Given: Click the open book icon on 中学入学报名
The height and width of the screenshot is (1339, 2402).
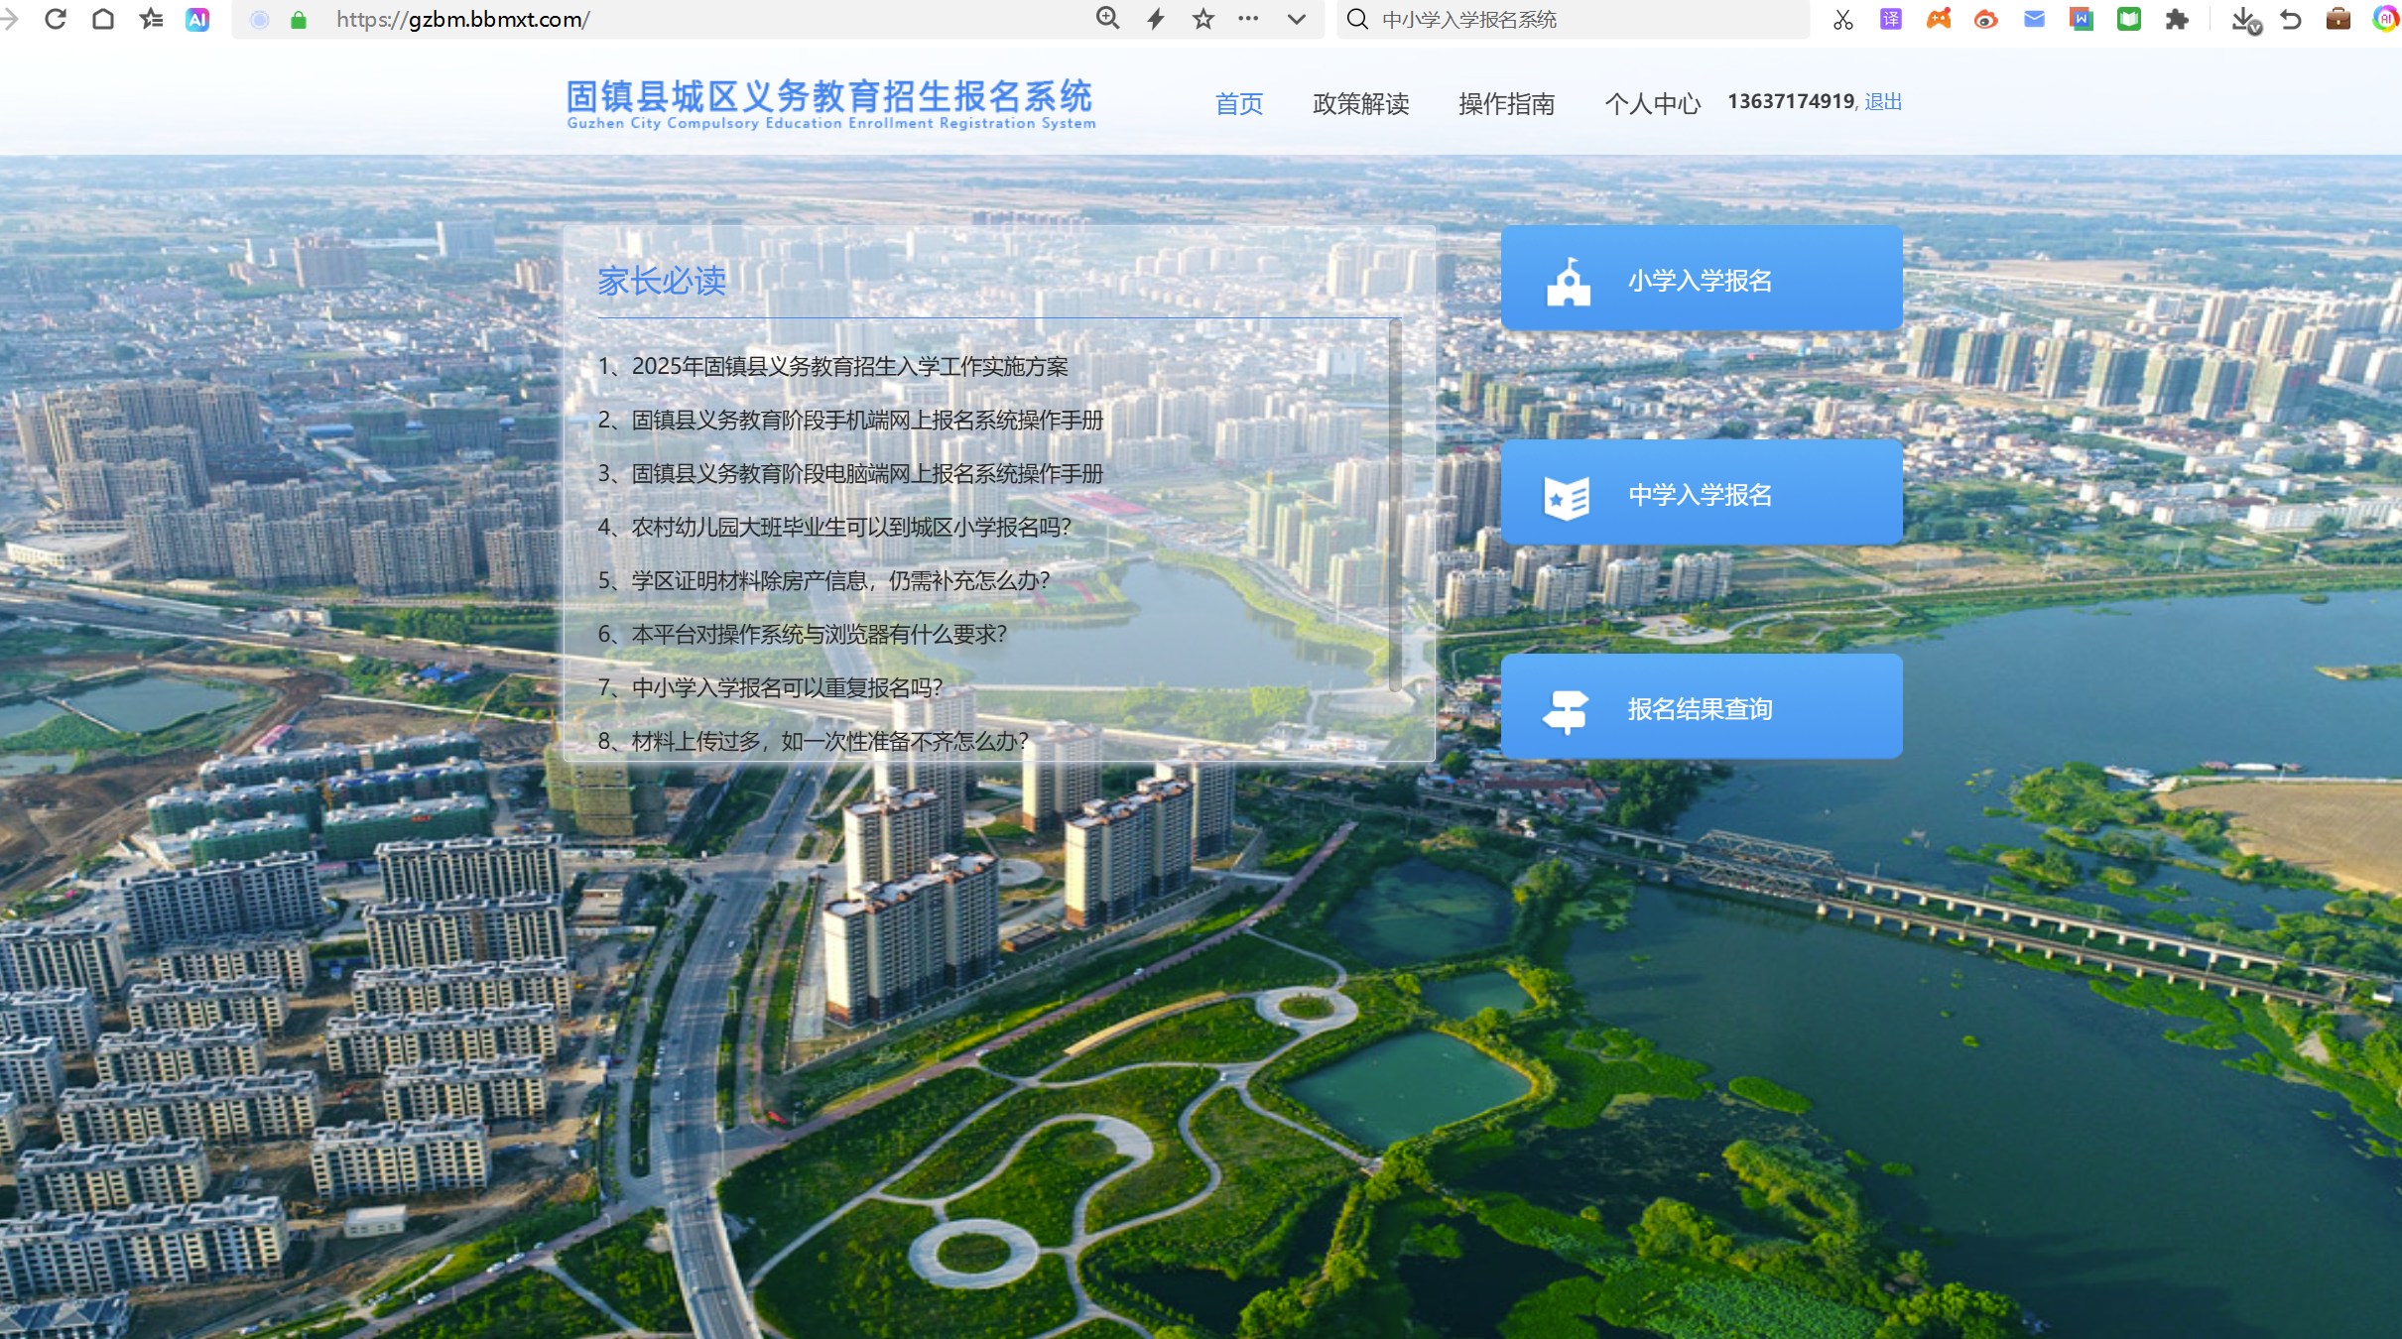Looking at the screenshot, I should 1568,496.
